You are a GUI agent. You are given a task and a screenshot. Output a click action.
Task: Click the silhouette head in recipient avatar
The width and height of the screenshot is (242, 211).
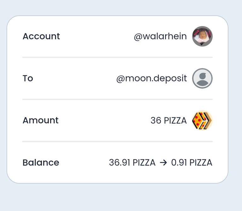(x=203, y=76)
